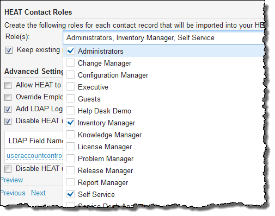
Task: Tick the License Manager checkbox
Action: (70, 147)
